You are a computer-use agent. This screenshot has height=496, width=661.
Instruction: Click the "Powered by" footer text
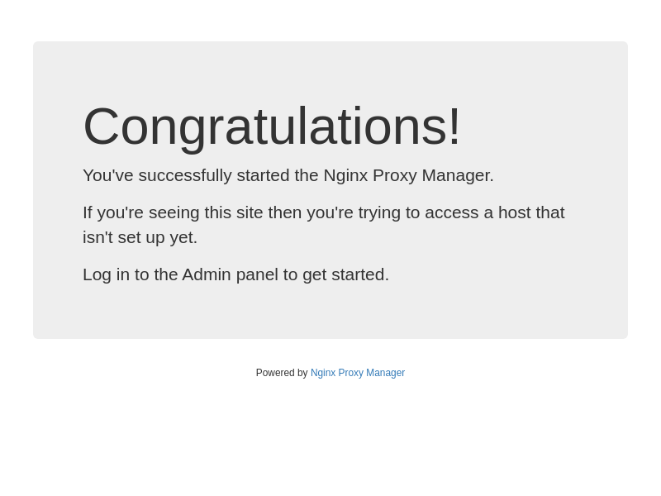(x=281, y=373)
